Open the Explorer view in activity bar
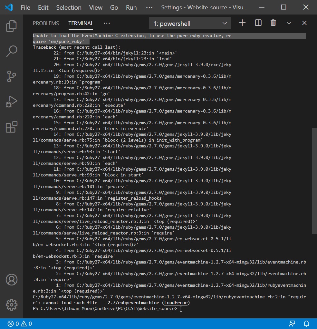This screenshot has width=317, height=329. (x=11, y=26)
